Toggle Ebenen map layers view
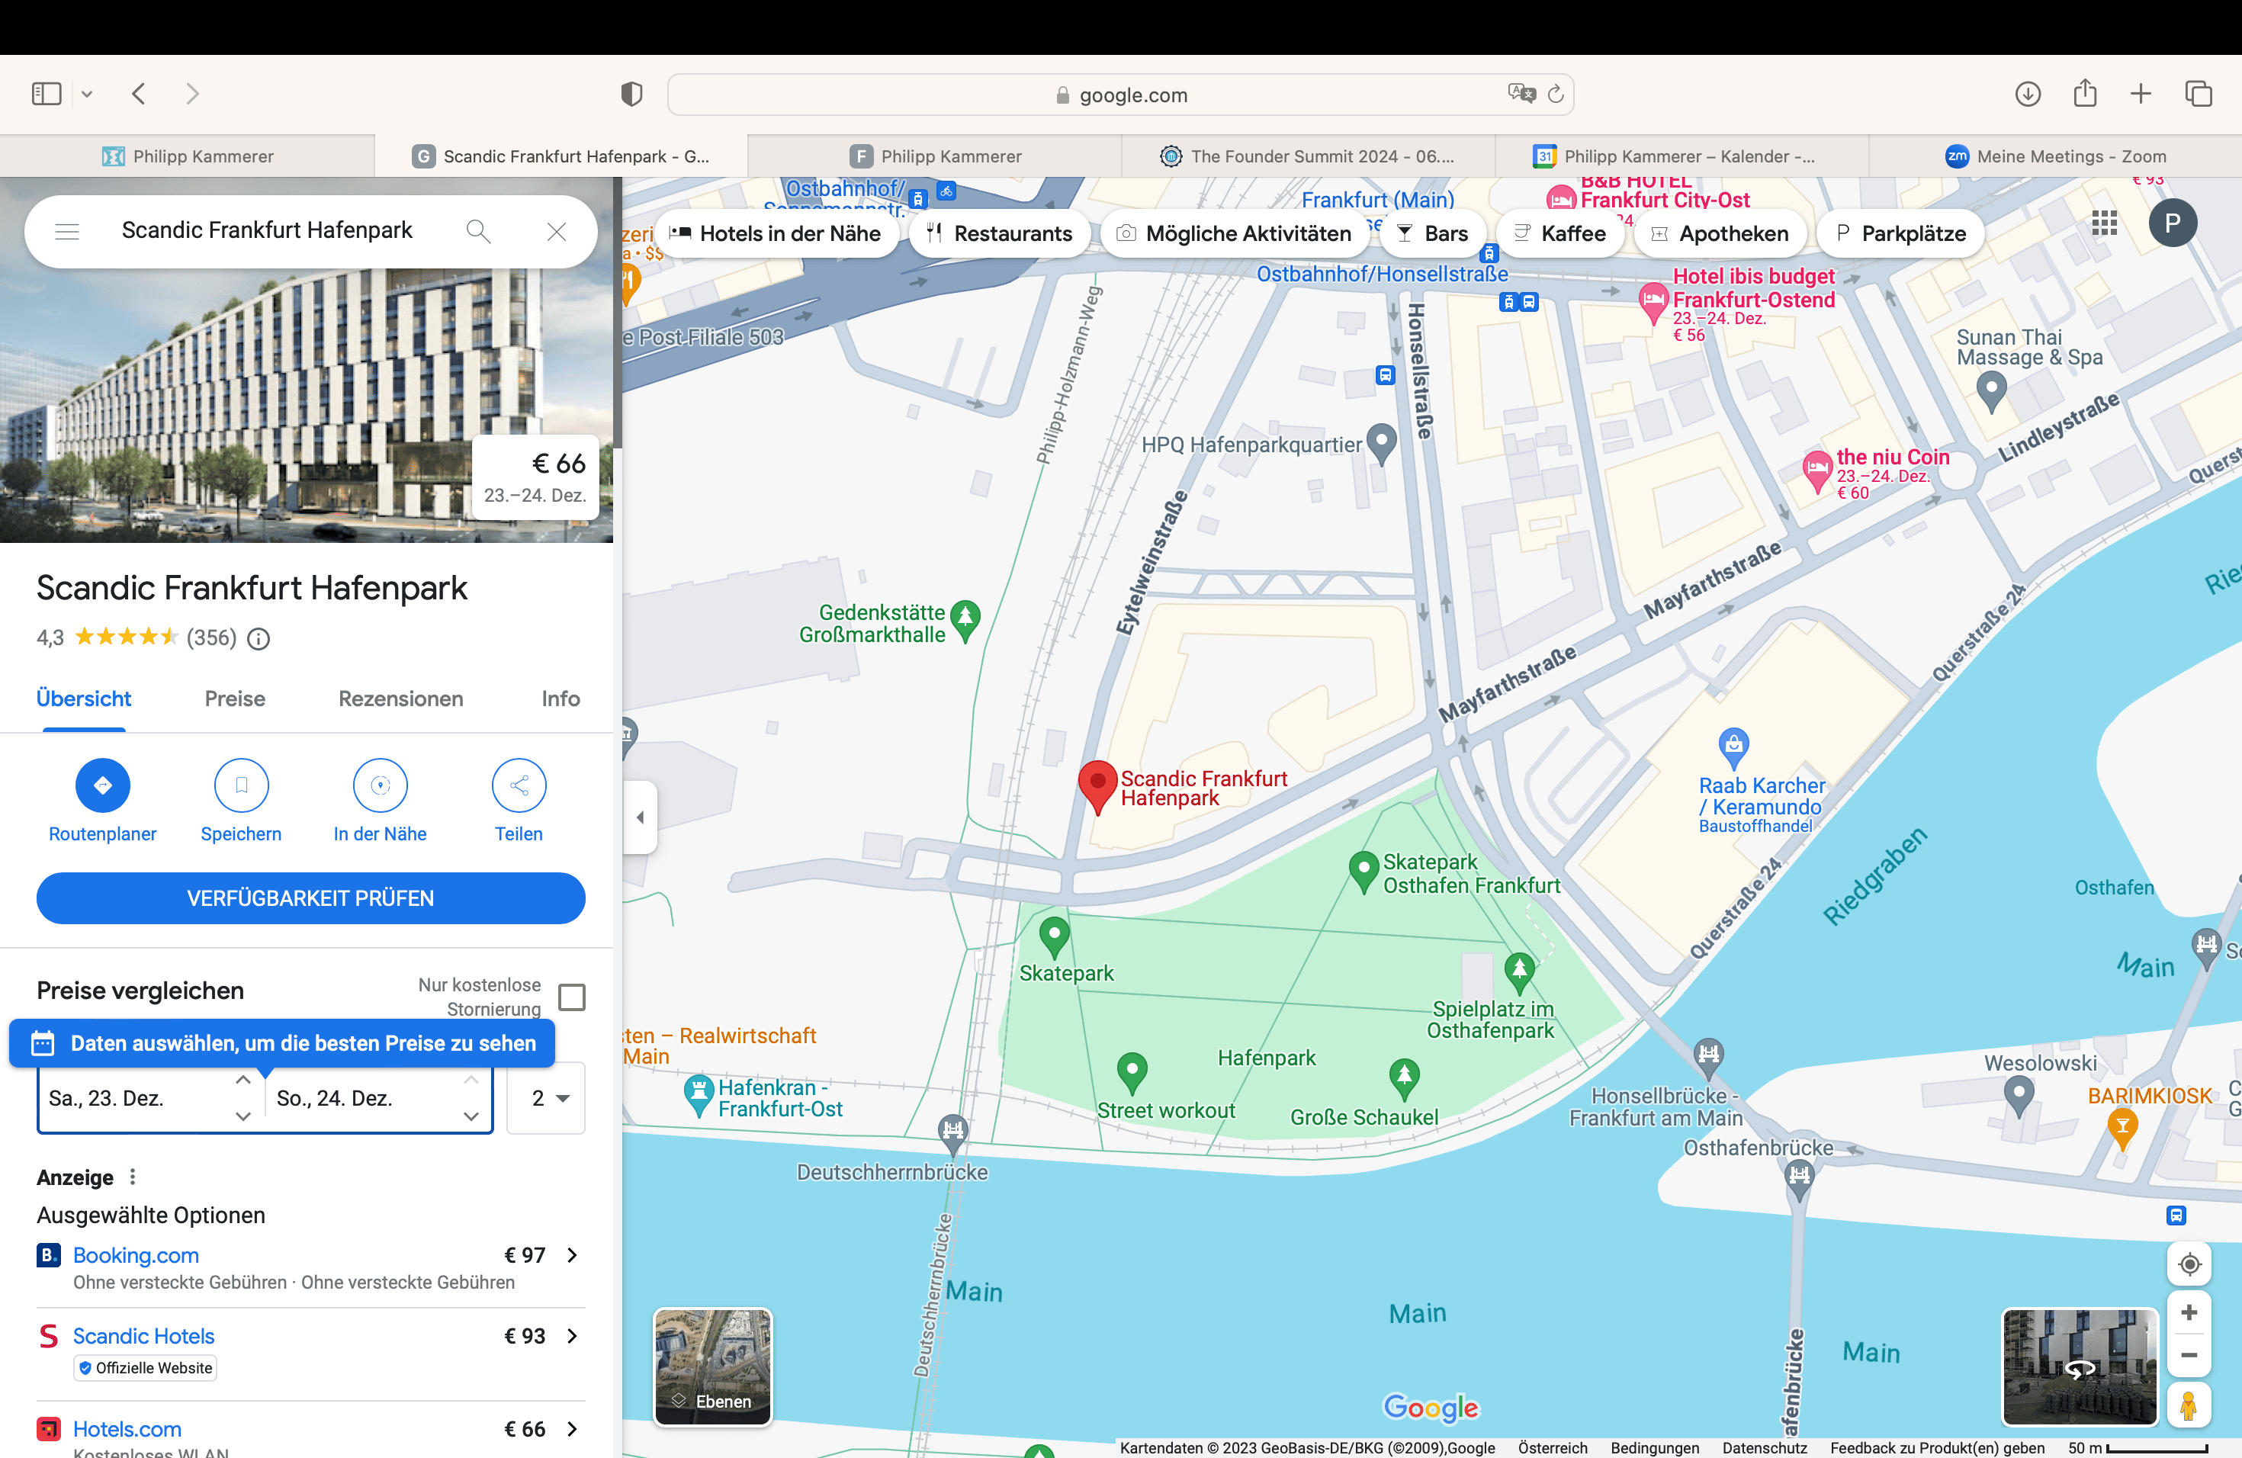This screenshot has height=1458, width=2242. pyautogui.click(x=713, y=1366)
